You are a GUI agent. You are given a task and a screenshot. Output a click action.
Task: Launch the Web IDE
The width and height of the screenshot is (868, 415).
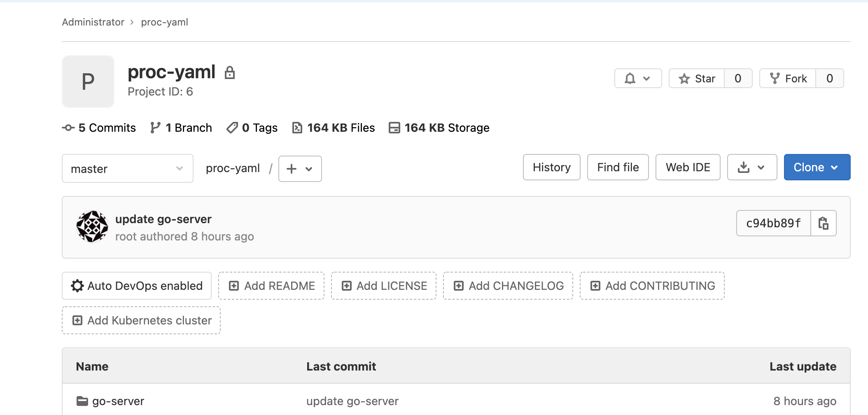688,167
